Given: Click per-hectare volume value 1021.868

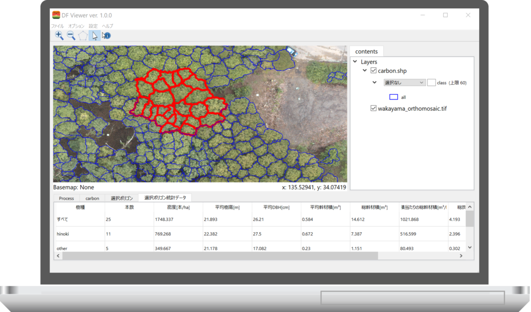Looking at the screenshot, I should point(410,219).
